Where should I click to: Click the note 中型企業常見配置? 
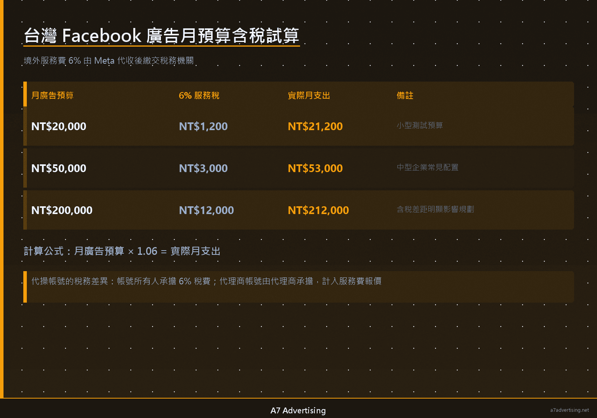[x=428, y=167]
